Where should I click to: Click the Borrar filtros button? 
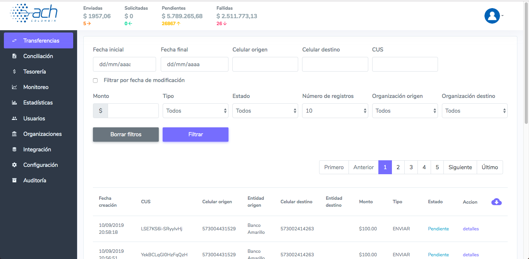[x=126, y=134]
